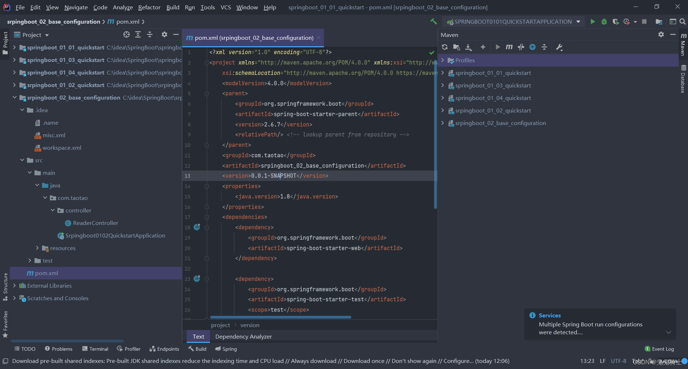Open Project panel gear options
Screen dimensions: 688x369
[x=164, y=34]
